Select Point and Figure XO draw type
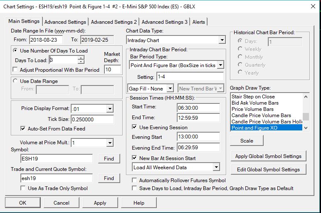The width and height of the screenshot is (321, 213). pos(267,128)
